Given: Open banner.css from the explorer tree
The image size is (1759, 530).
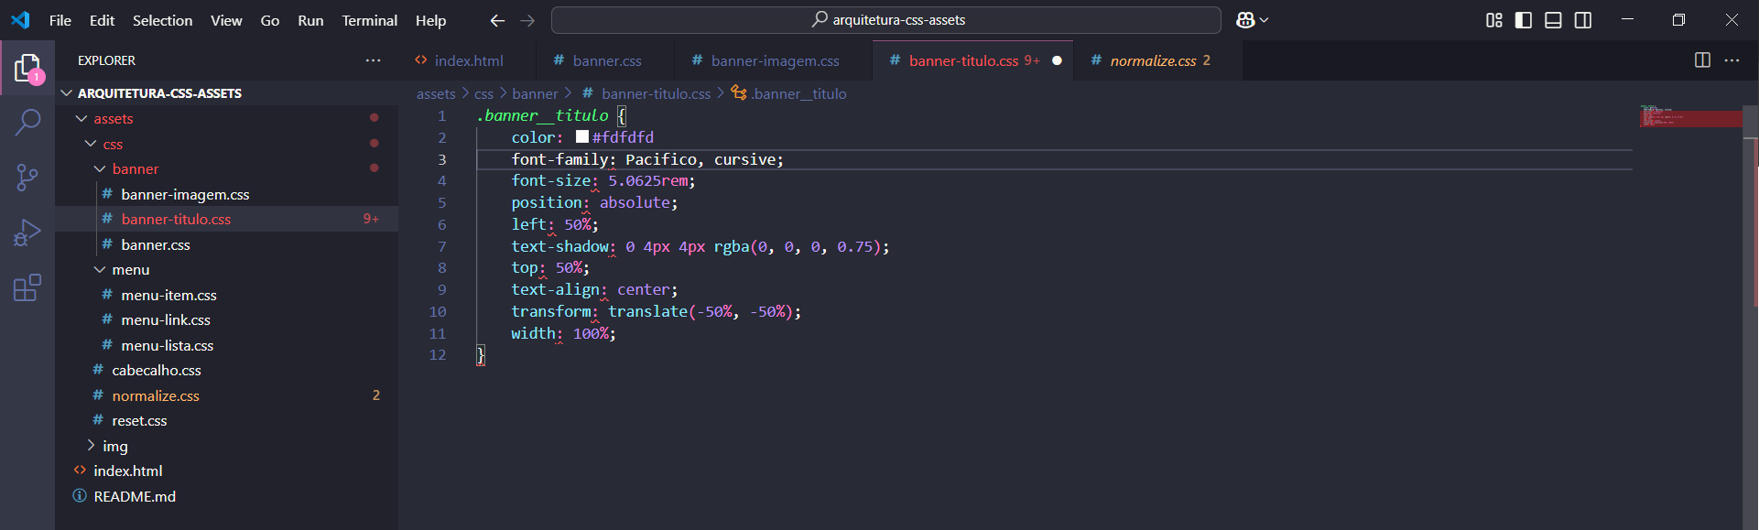Looking at the screenshot, I should 227,244.
